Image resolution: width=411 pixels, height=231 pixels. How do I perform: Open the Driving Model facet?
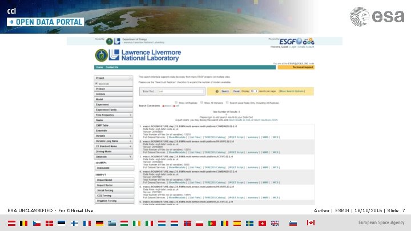coord(113,152)
